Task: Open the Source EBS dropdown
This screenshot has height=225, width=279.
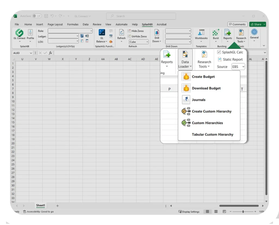Action: pos(243,67)
